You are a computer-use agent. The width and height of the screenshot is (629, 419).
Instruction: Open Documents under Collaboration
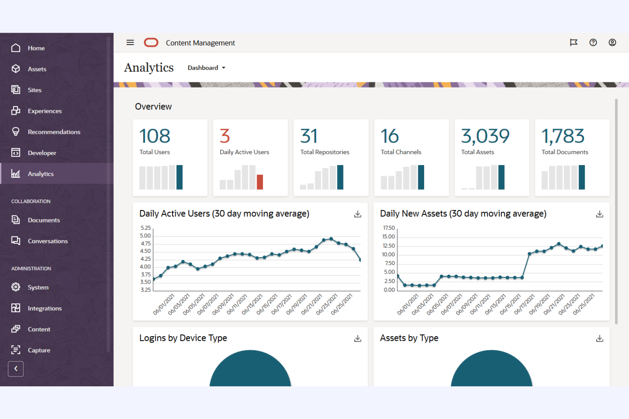[x=44, y=220]
